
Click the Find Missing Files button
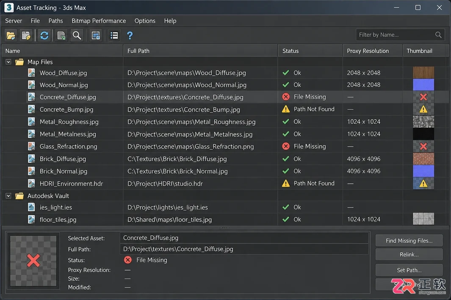409,240
